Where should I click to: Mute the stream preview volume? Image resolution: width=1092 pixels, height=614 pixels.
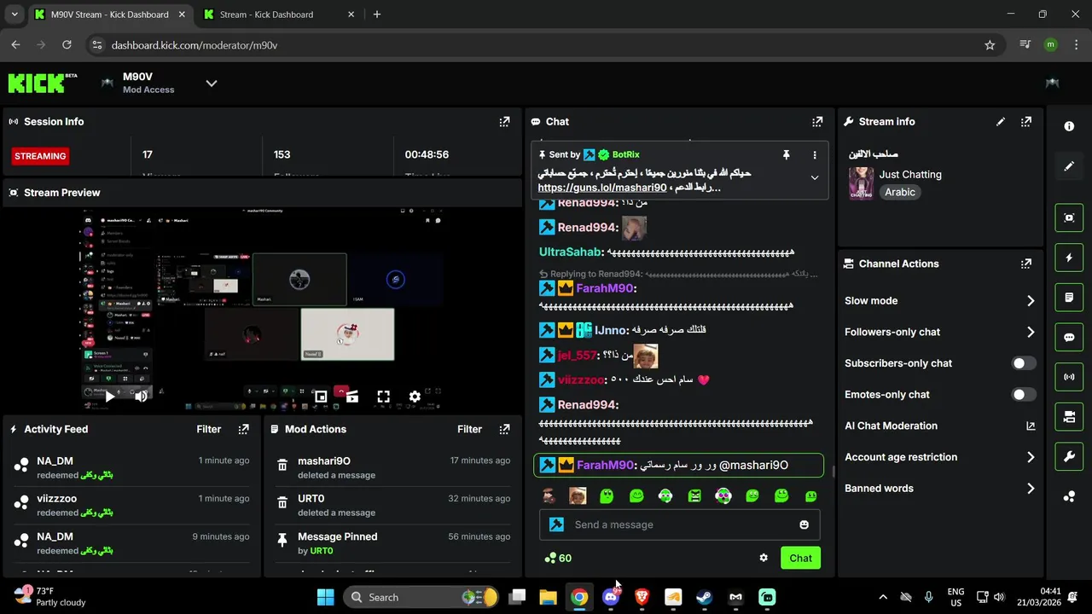tap(141, 397)
